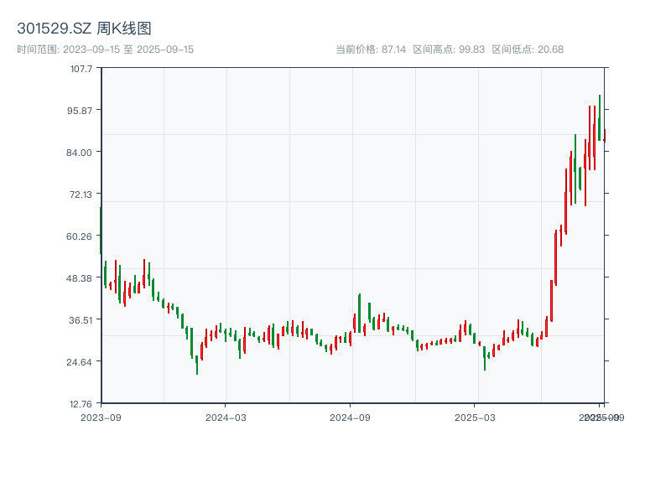The image size is (671, 503).
Task: Click the 24.64 price axis label
Action: pyautogui.click(x=79, y=361)
